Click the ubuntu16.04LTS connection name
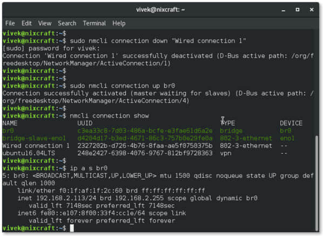 point(29,153)
